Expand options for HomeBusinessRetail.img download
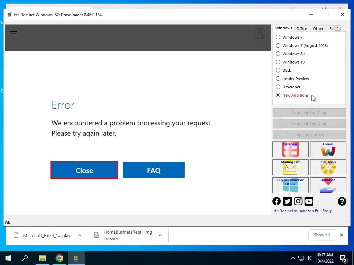The height and width of the screenshot is (265, 354). coord(160,235)
